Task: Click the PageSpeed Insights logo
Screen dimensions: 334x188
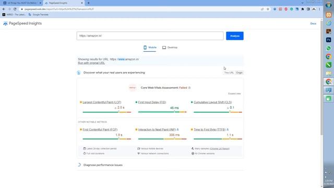Action: 22,23
